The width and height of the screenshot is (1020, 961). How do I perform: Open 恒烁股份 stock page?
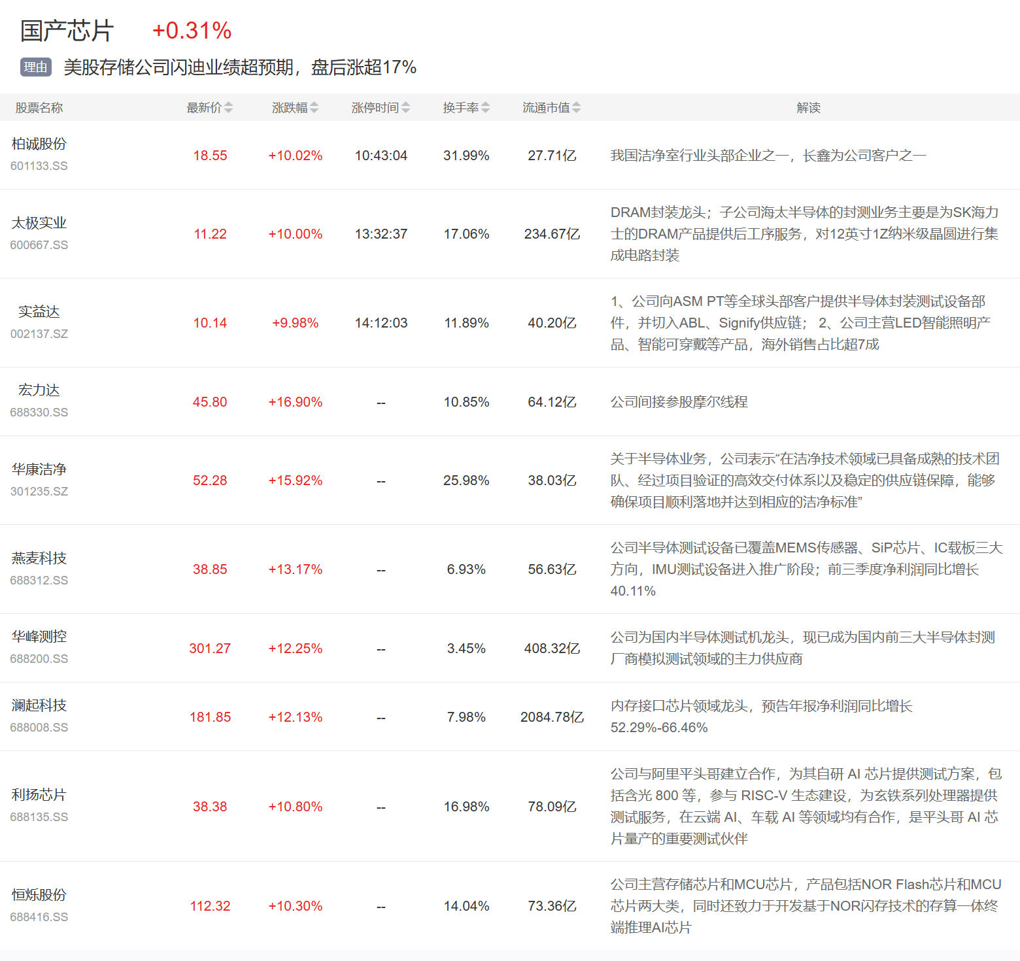[x=39, y=895]
